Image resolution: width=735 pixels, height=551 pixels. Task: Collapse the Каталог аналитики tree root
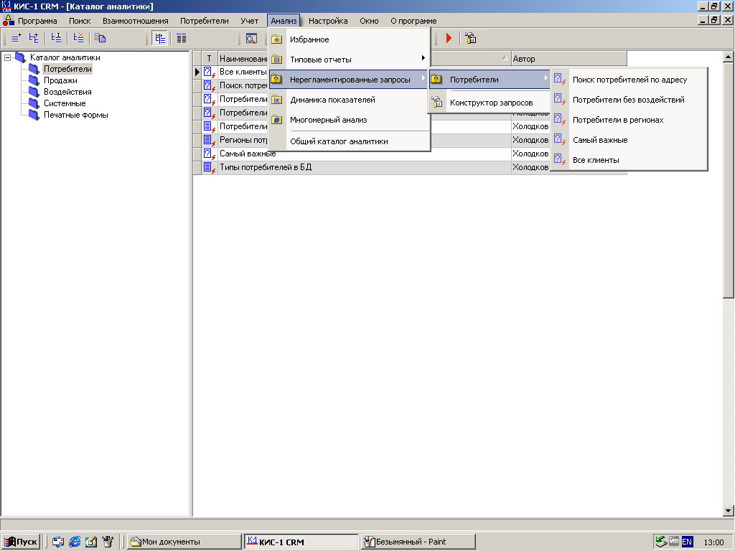pos(7,57)
